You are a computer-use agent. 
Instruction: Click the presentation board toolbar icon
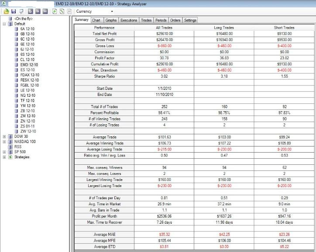21,11
